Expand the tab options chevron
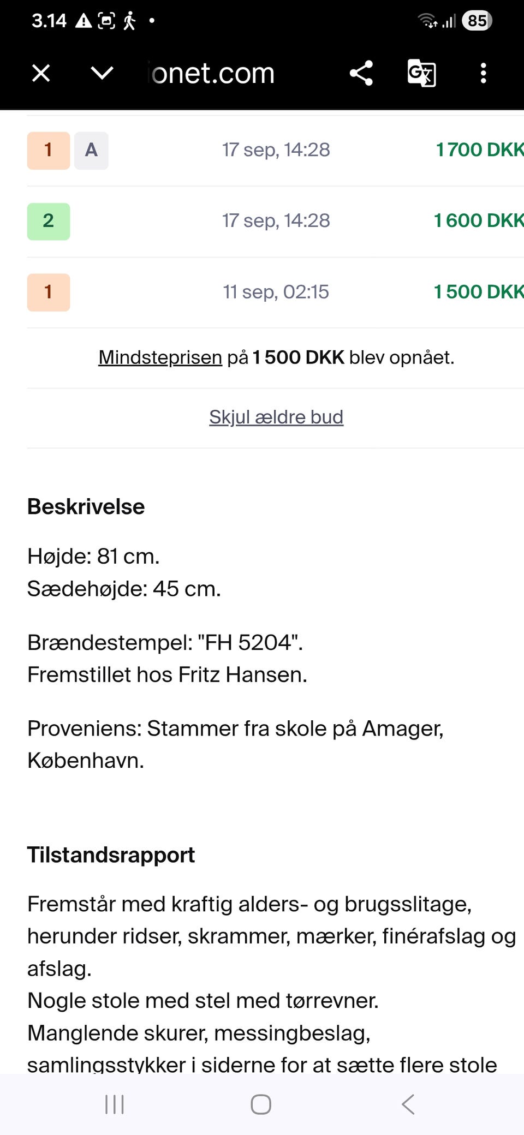Screen dimensions: 524x1135 click(102, 73)
